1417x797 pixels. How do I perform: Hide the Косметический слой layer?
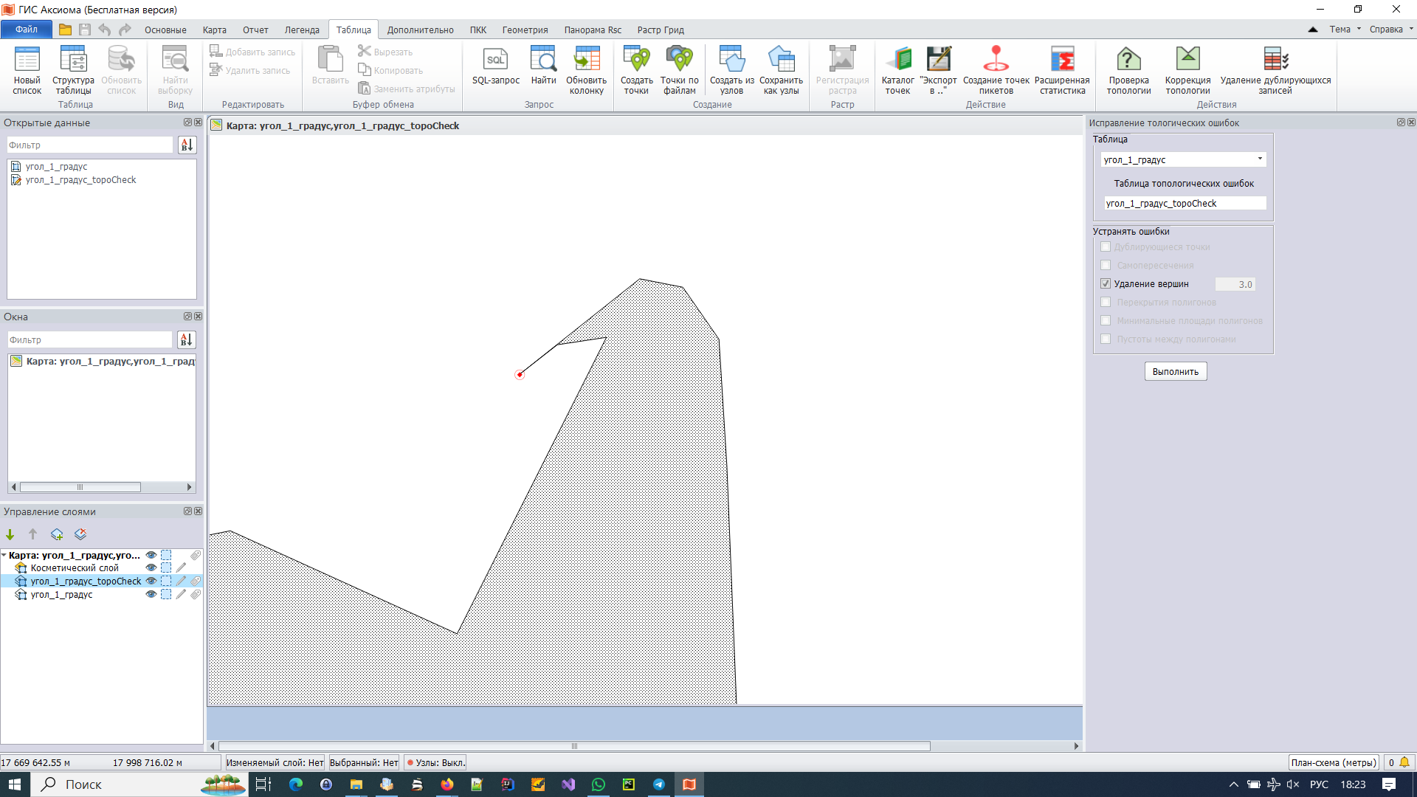pos(151,567)
